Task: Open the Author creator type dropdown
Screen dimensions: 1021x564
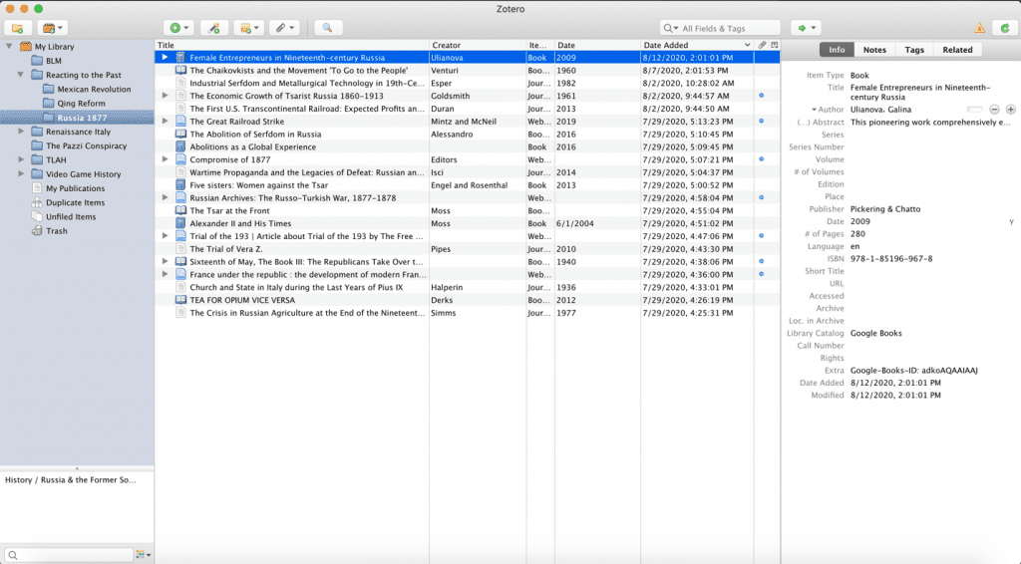Action: click(x=827, y=110)
